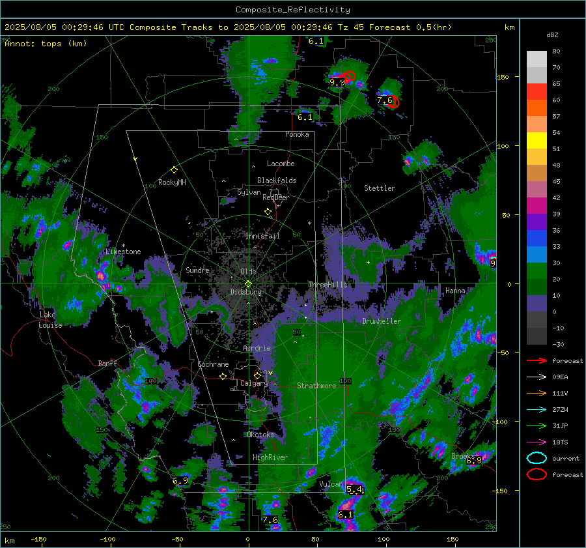Viewport: 586px width, 548px height.
Task: Click the yellow radar-center diamond near Didsbury
Action: tap(248, 284)
